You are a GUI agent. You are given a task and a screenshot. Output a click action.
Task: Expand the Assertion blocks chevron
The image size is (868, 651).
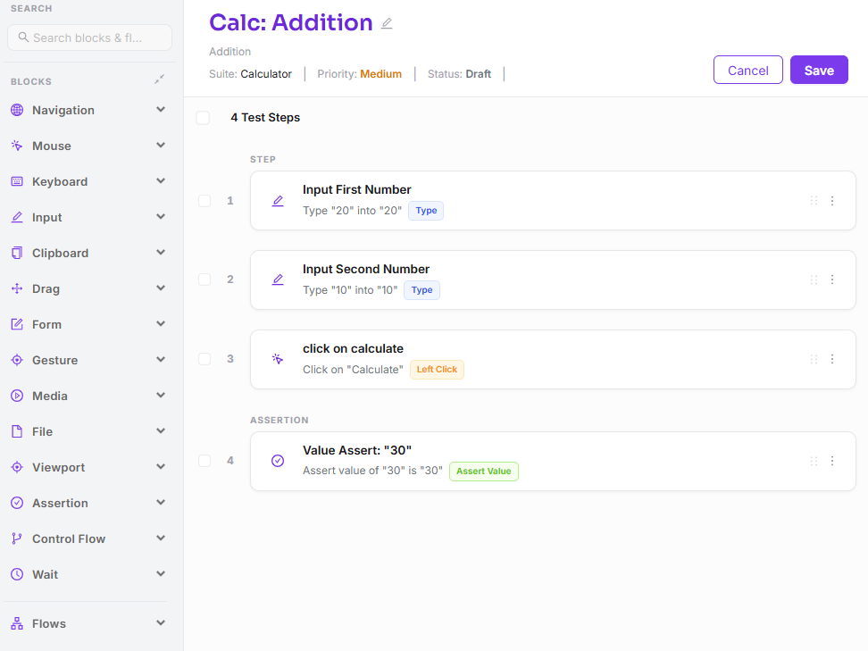coord(161,502)
